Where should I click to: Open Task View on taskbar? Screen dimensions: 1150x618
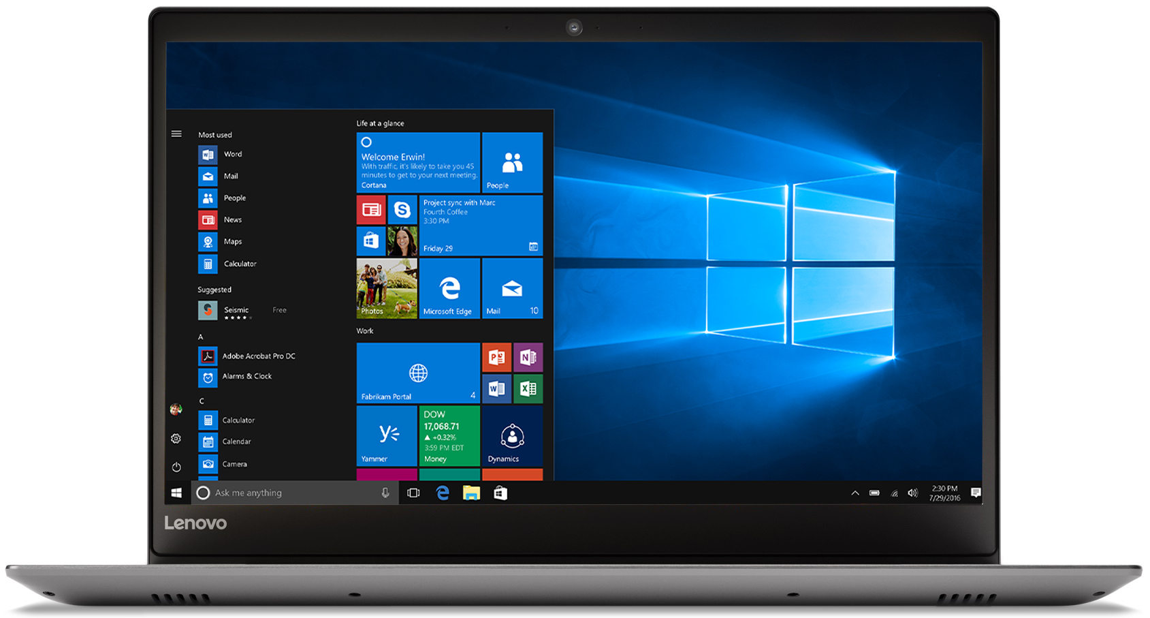tap(413, 493)
